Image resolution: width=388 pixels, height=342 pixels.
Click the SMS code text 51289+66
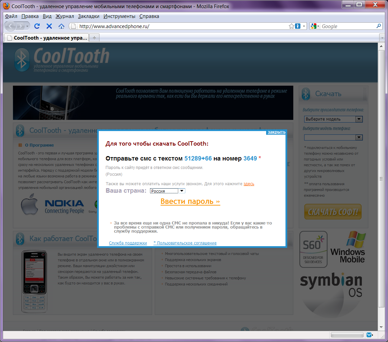point(198,158)
